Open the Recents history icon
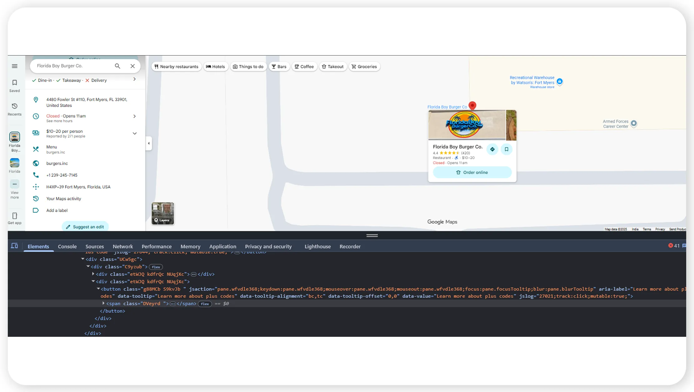This screenshot has height=392, width=694. click(x=14, y=106)
